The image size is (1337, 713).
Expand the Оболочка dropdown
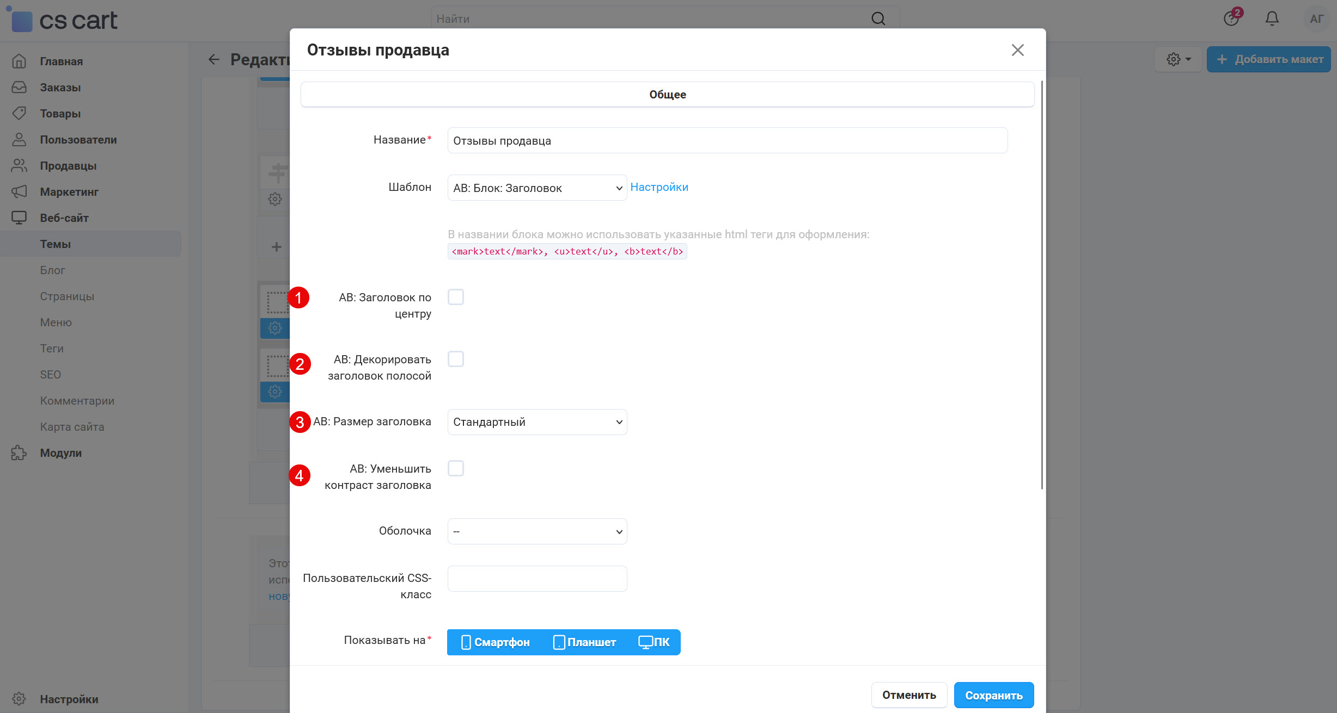click(536, 531)
